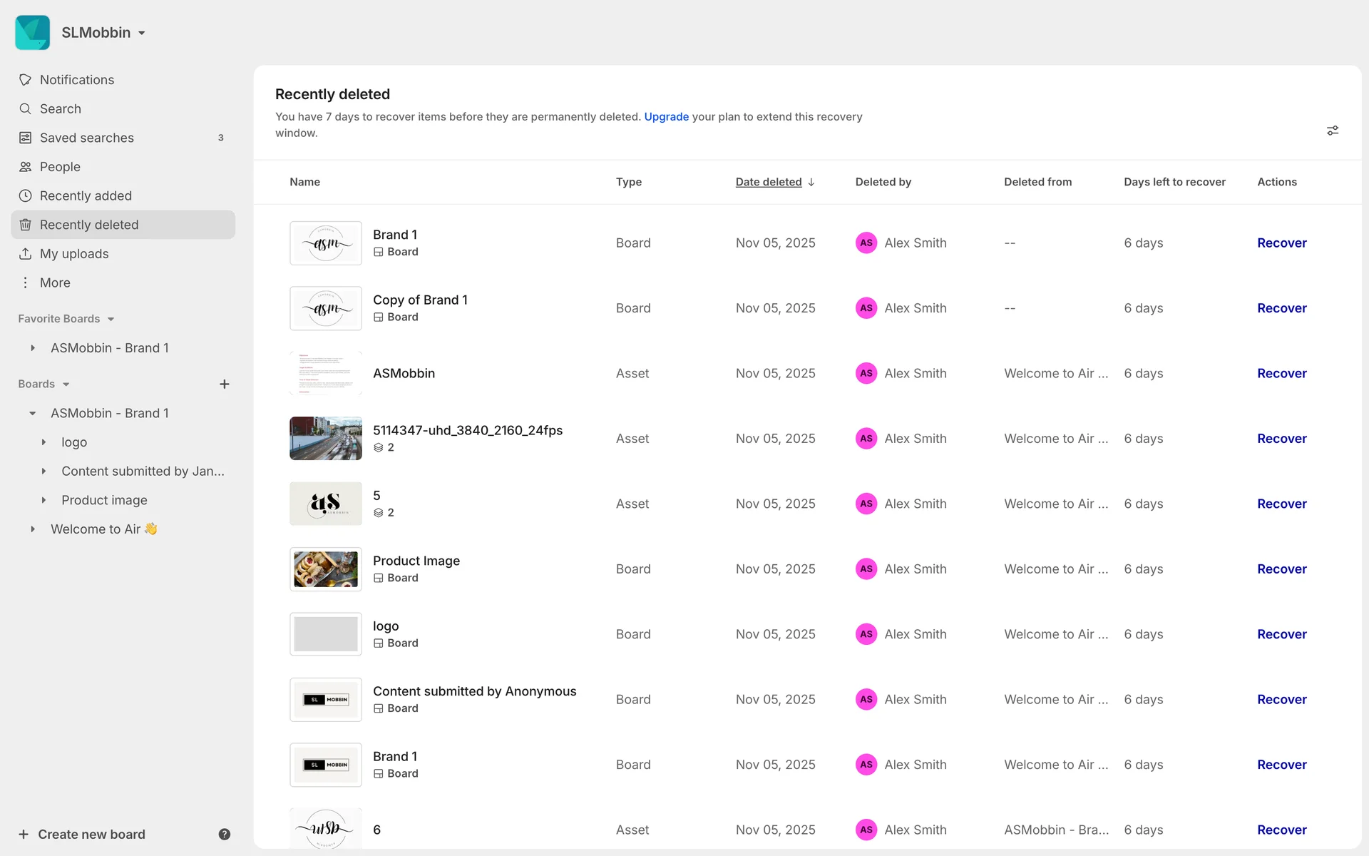The height and width of the screenshot is (856, 1369).
Task: Click the Recently deleted trash icon
Action: [x=26, y=225]
